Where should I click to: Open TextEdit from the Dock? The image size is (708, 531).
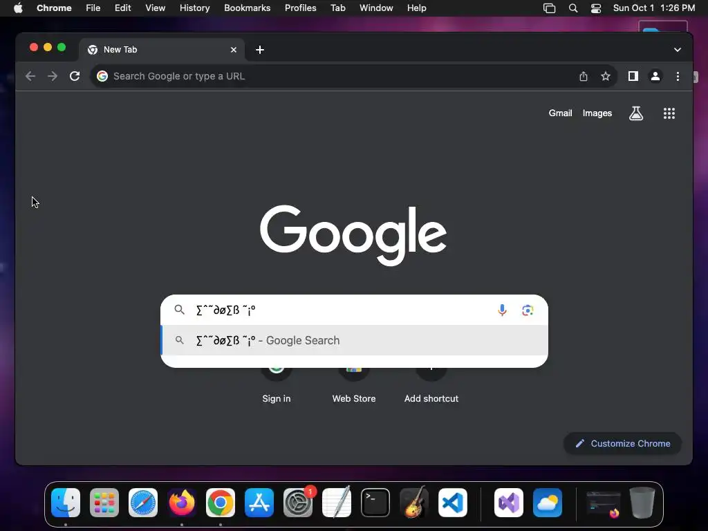(x=337, y=503)
